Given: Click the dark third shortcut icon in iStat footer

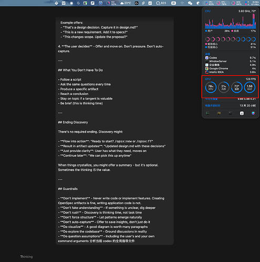Looking at the screenshot, I should [x=230, y=113].
